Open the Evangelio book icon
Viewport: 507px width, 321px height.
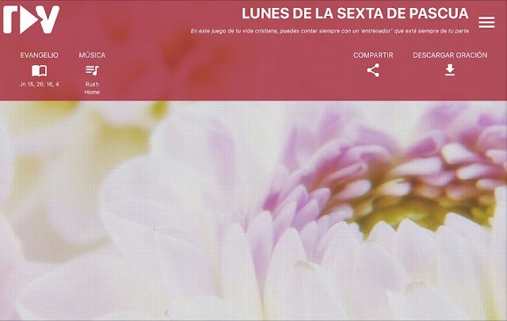point(39,71)
